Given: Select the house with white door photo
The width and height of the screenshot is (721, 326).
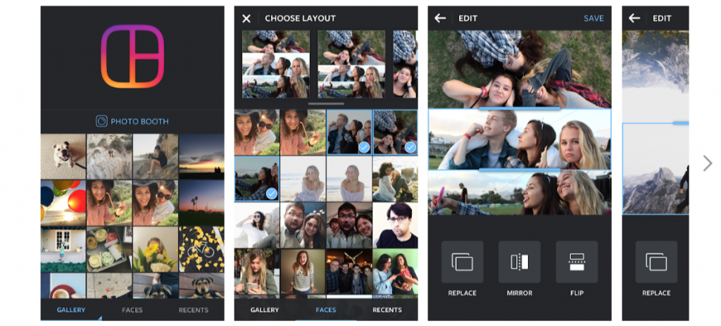Looking at the screenshot, I should pyautogui.click(x=63, y=249).
